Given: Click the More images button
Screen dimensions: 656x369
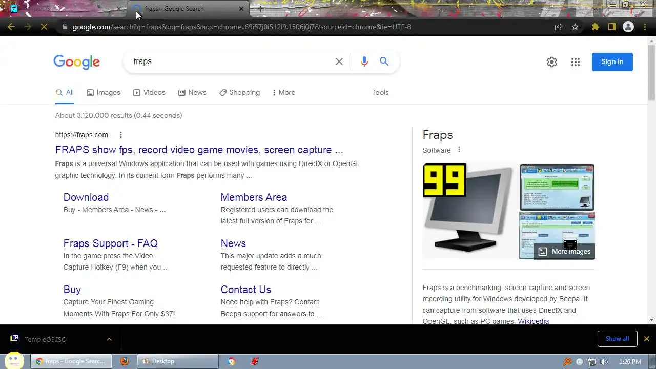Looking at the screenshot, I should [564, 252].
